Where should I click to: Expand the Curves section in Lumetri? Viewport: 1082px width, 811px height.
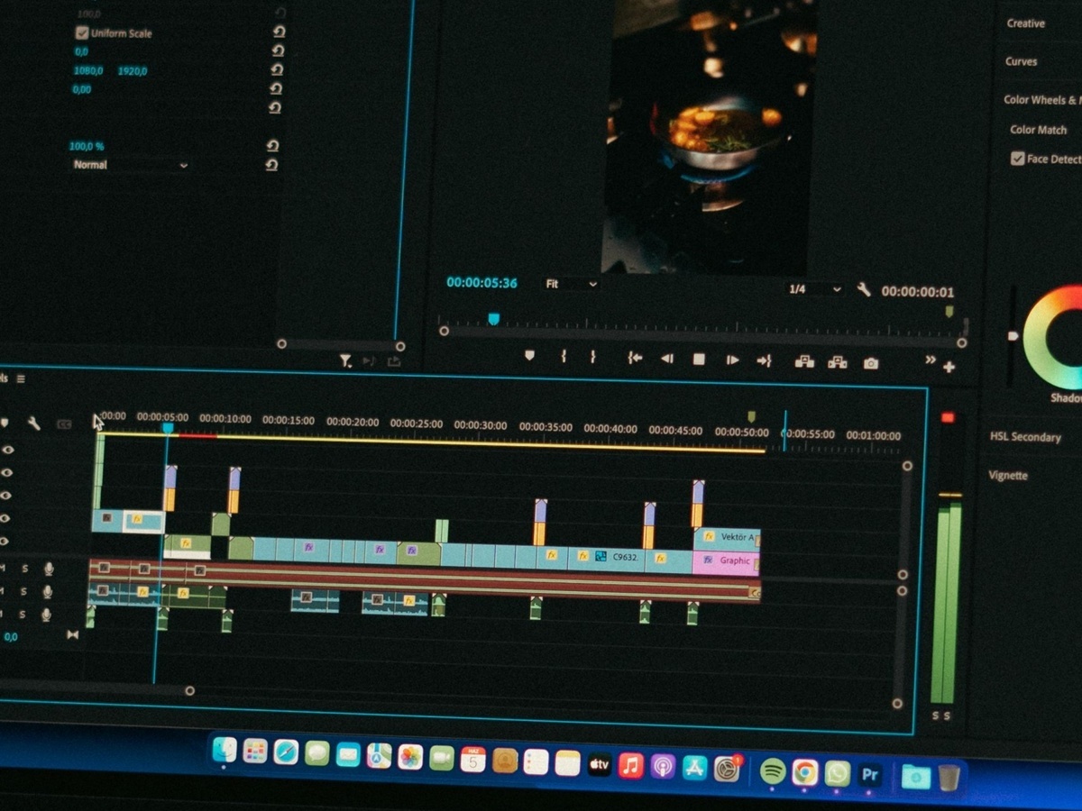1022,61
